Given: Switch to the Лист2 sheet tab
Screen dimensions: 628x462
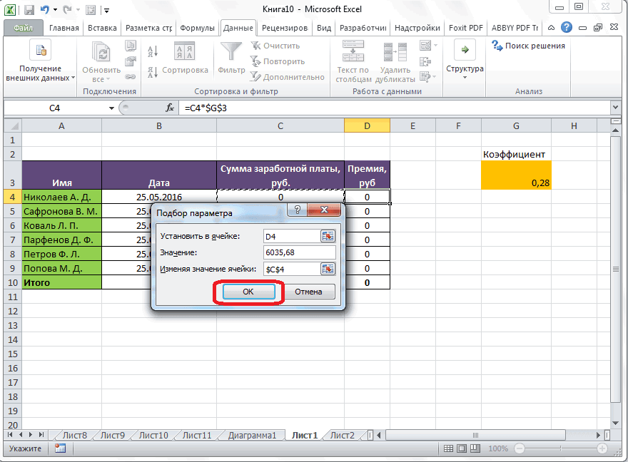Looking at the screenshot, I should pyautogui.click(x=342, y=435).
